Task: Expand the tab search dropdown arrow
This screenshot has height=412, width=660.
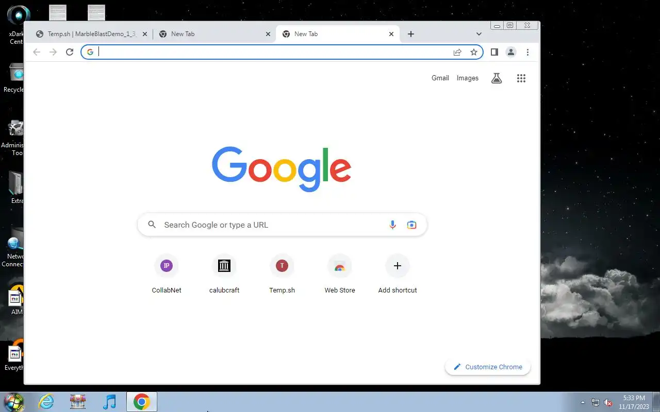Action: [479, 34]
